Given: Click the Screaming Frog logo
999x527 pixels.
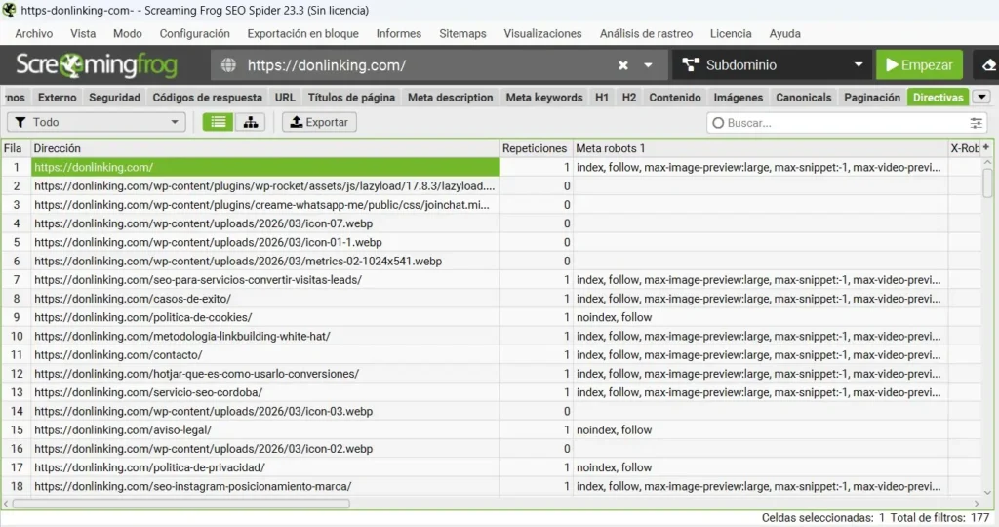Looking at the screenshot, I should pos(97,65).
